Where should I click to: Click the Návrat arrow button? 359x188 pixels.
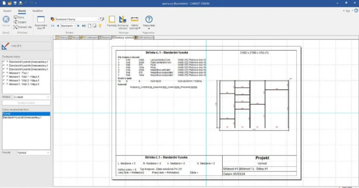coord(6,21)
